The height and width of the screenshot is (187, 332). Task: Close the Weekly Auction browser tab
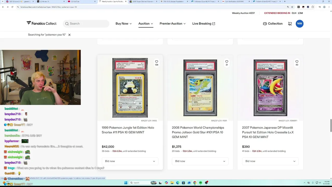coord(126,2)
